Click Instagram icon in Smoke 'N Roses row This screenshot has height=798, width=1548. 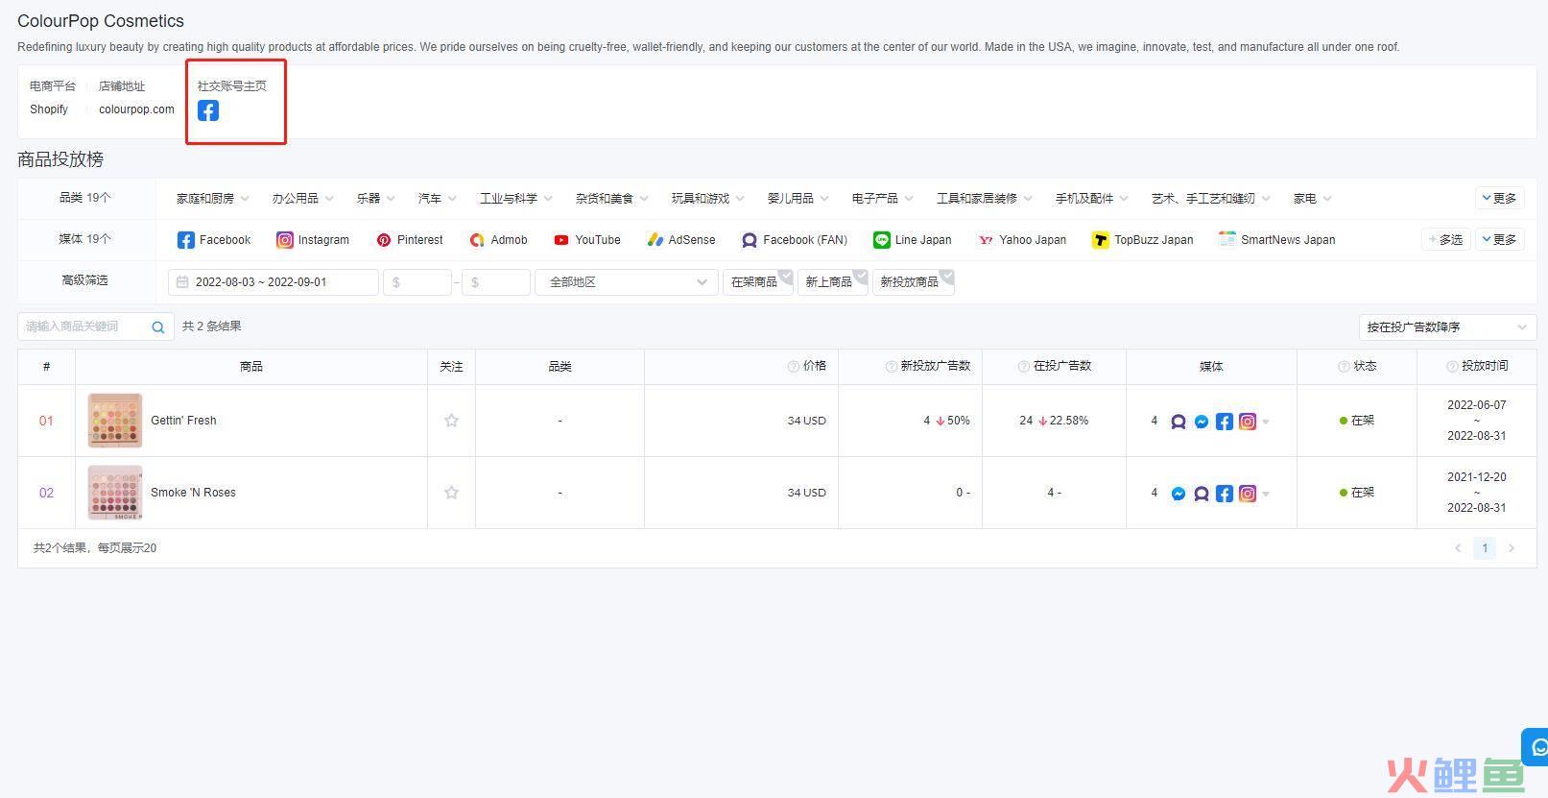pos(1248,494)
